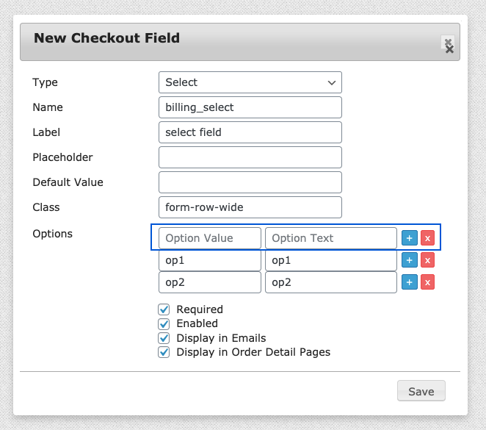Click plus icon next to op1 row
The width and height of the screenshot is (486, 430).
(x=410, y=260)
